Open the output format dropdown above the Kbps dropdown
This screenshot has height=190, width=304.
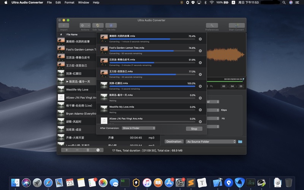click(x=213, y=101)
